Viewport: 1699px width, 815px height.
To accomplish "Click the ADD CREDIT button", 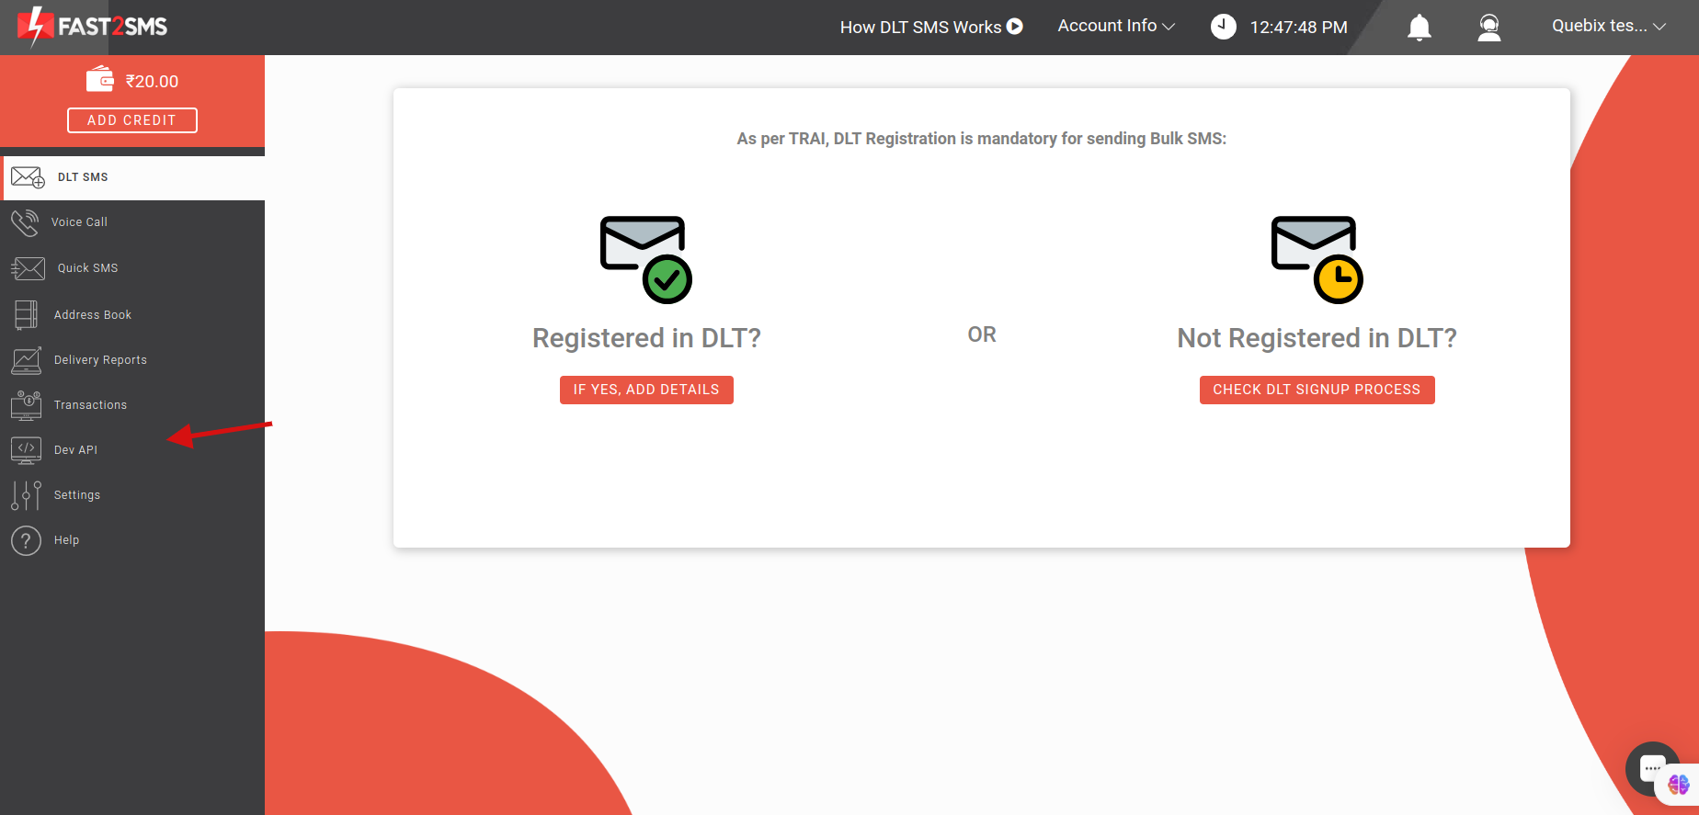I will coord(131,120).
